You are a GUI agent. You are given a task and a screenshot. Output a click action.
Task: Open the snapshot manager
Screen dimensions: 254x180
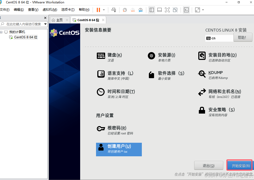pyautogui.click(x=141, y=10)
